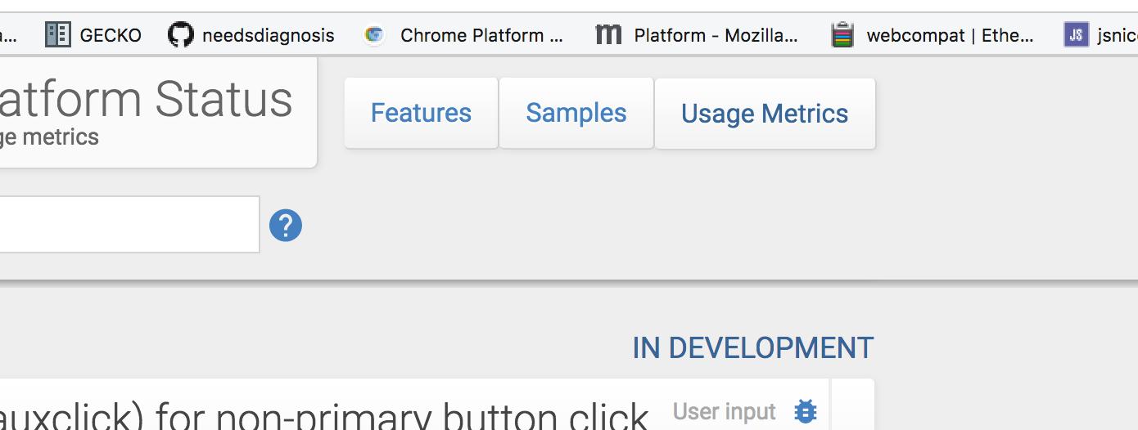The image size is (1138, 430).
Task: Click the GitHub octocat icon for needsdiagnosis
Action: (181, 35)
